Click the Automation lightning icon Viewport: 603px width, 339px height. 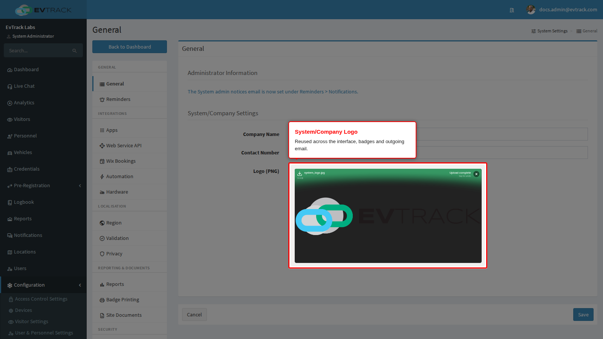[102, 177]
